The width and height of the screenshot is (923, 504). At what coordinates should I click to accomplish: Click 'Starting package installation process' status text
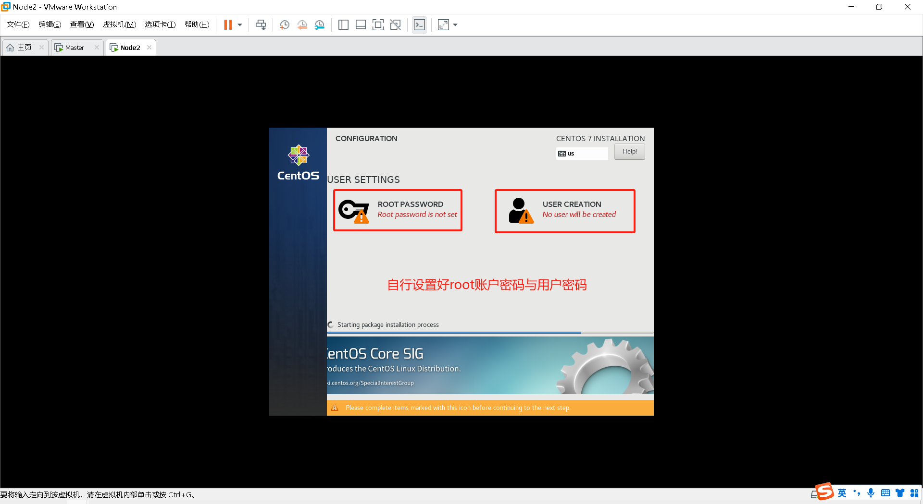click(388, 325)
